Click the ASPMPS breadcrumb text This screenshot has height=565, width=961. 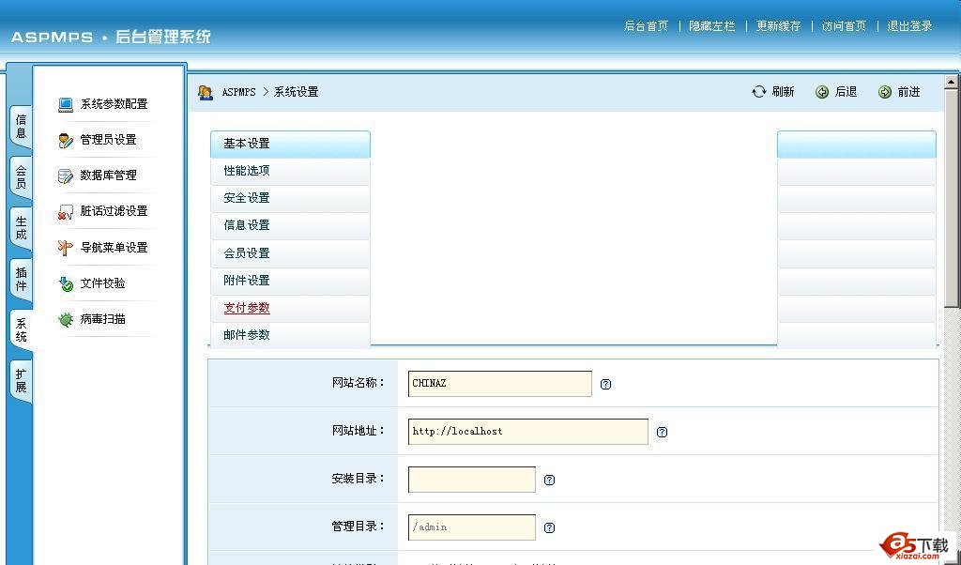click(239, 92)
